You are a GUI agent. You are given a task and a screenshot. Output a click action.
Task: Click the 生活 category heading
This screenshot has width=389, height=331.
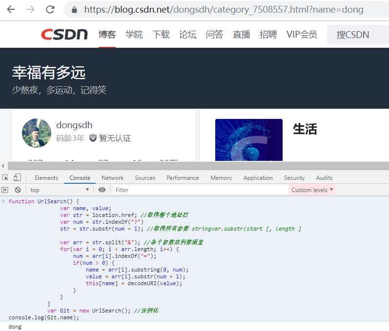pyautogui.click(x=305, y=129)
